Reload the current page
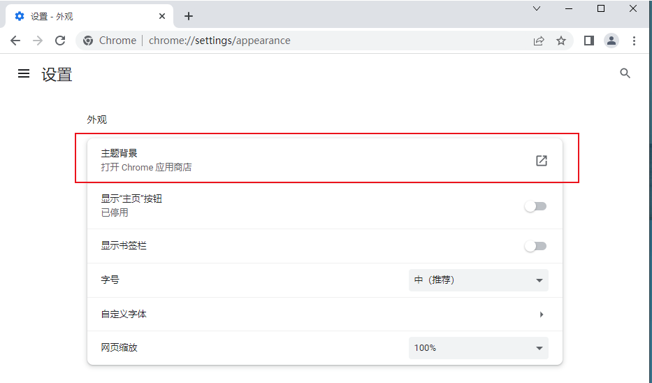The width and height of the screenshot is (652, 383). pyautogui.click(x=60, y=41)
